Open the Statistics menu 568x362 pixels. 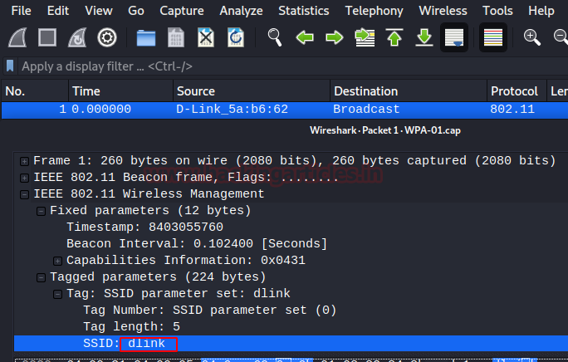click(304, 11)
